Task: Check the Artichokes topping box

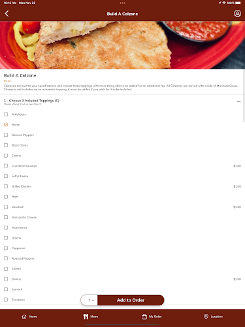Action: [x=6, y=114]
